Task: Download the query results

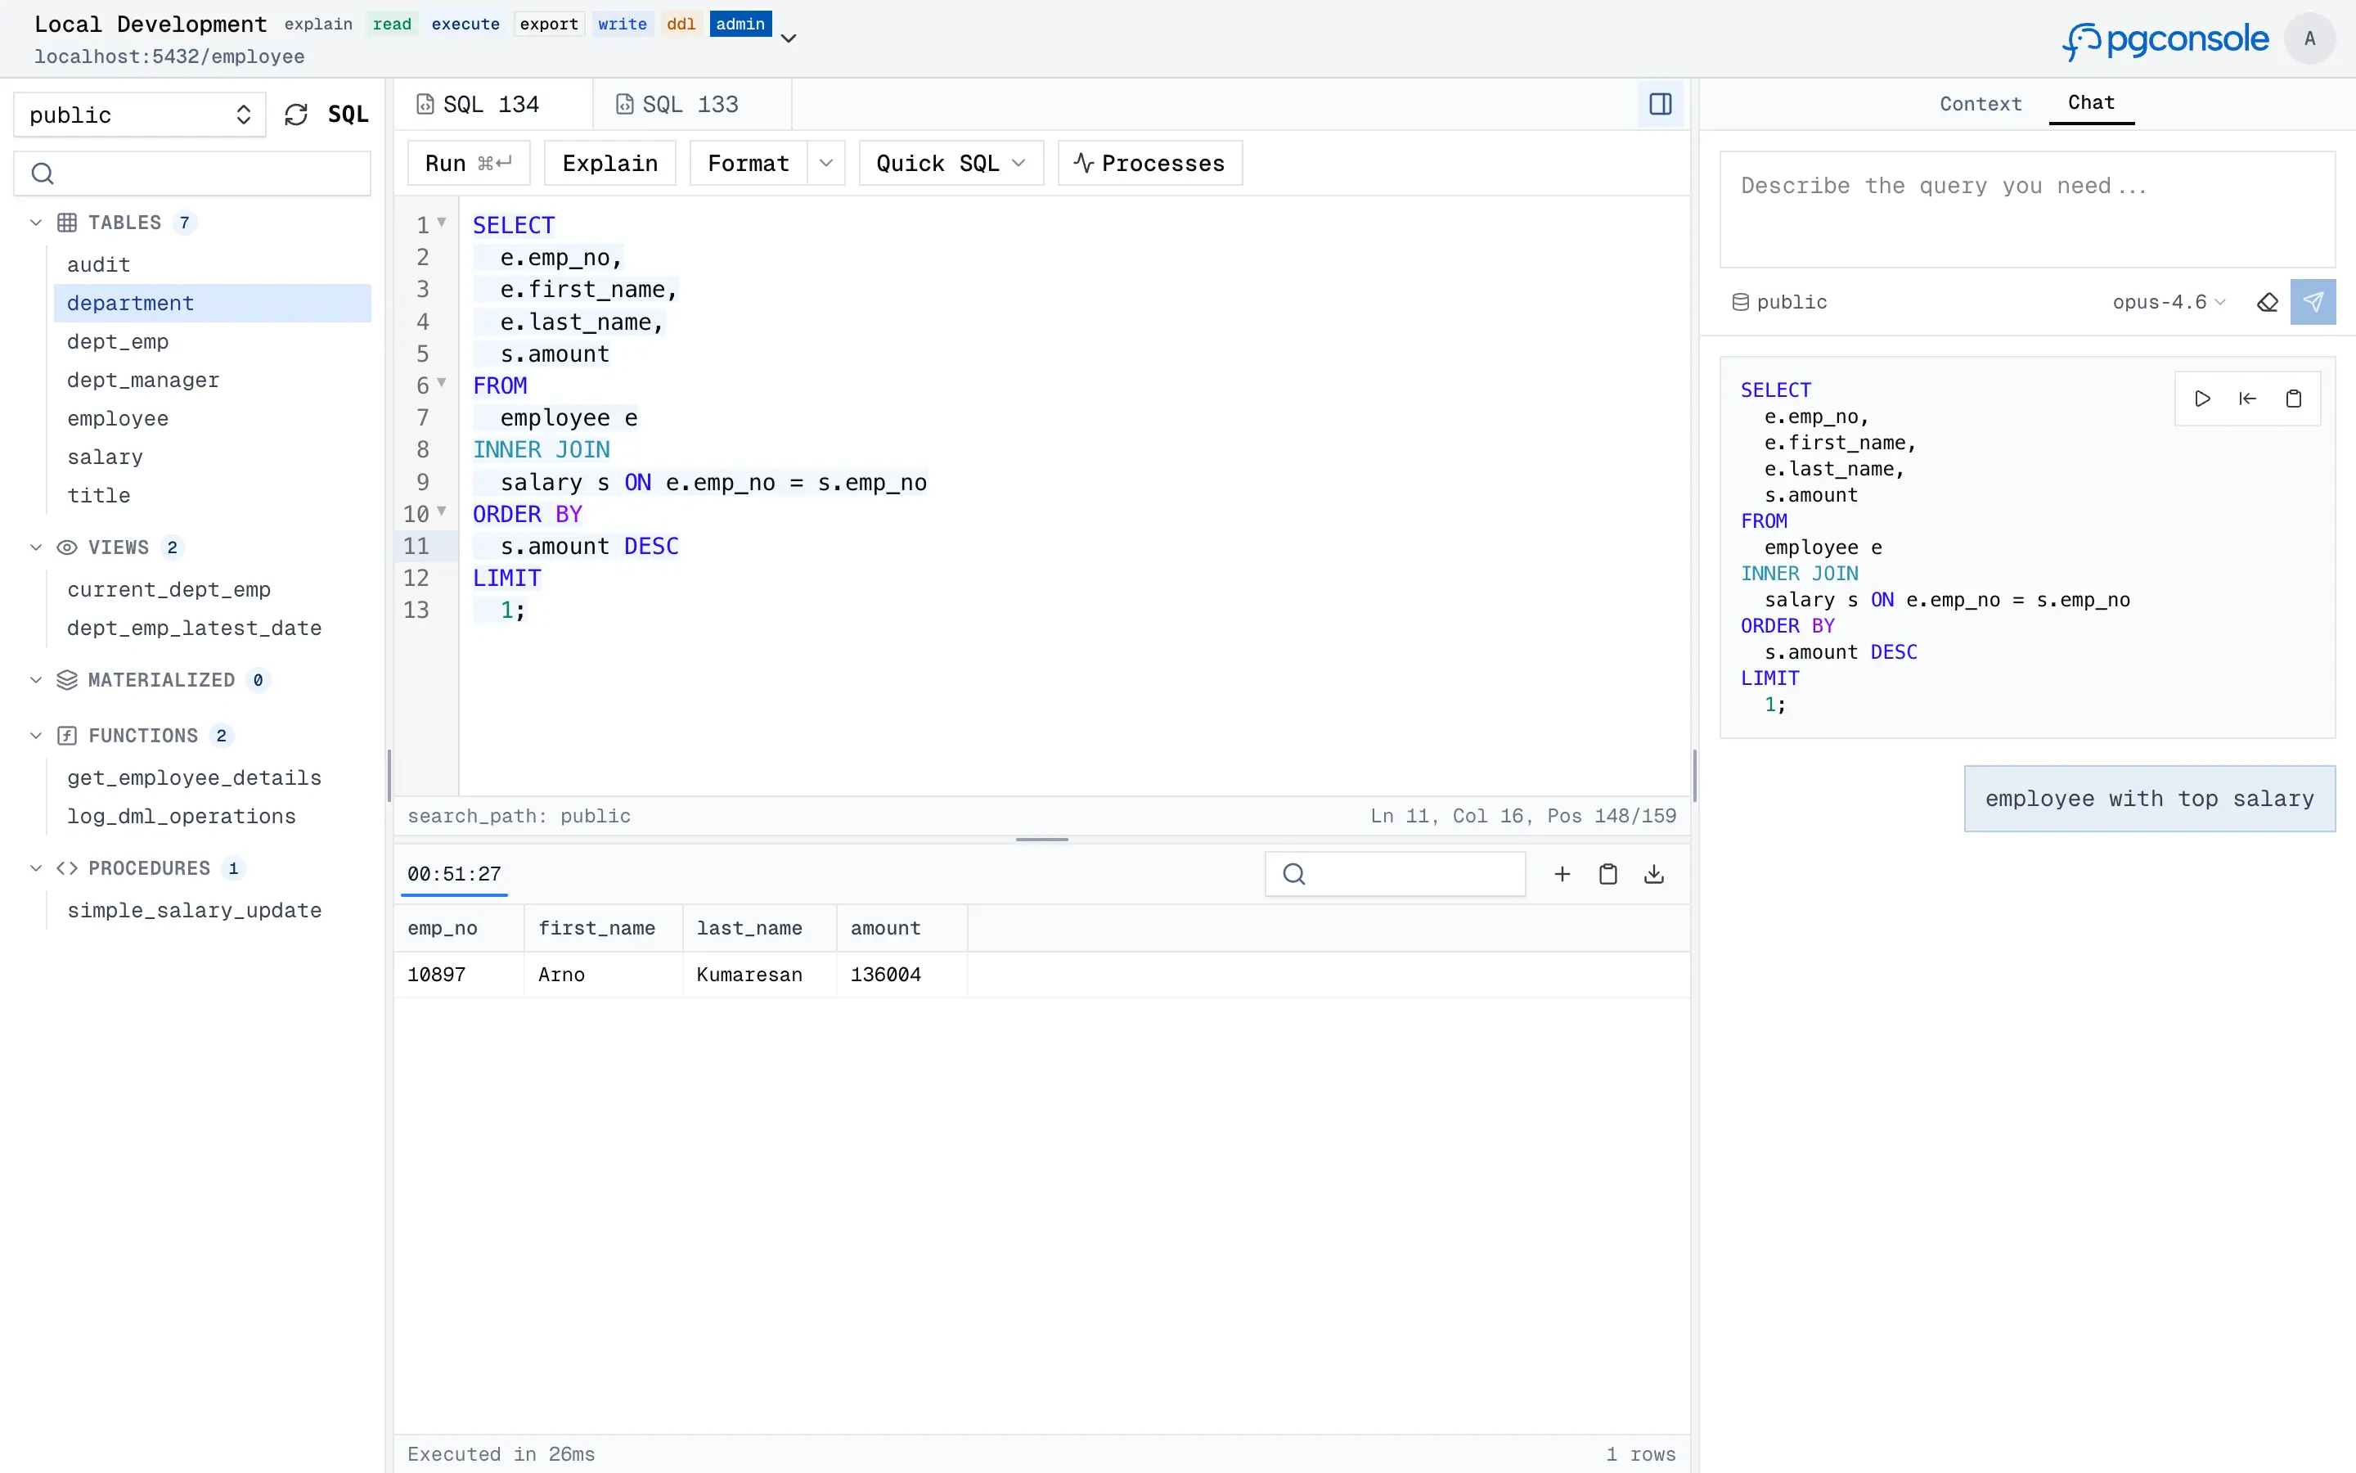Action: [1653, 874]
